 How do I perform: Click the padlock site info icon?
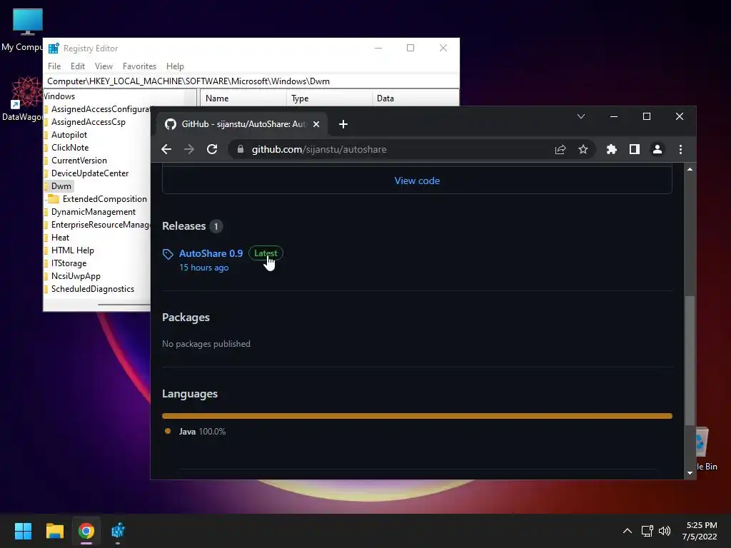(x=241, y=149)
